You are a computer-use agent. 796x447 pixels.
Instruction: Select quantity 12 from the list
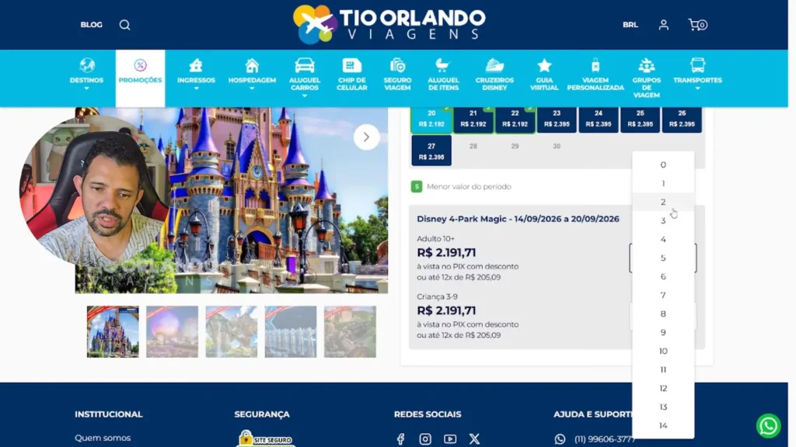(663, 388)
